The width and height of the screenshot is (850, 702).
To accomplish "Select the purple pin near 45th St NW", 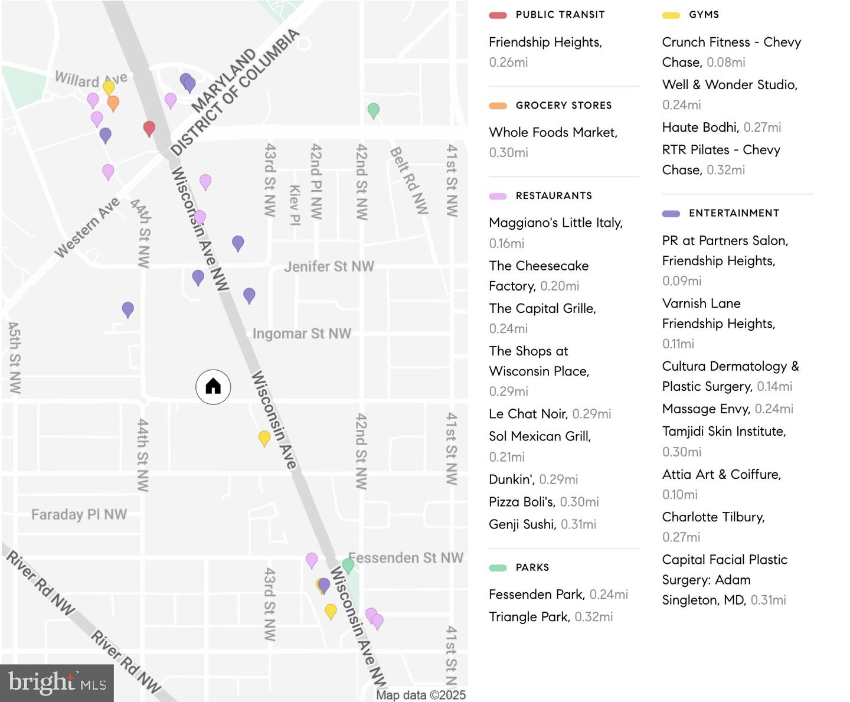I will pos(128,309).
